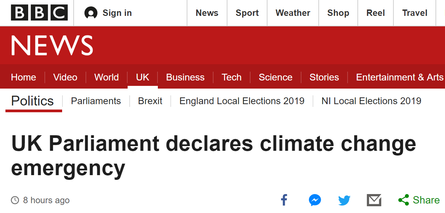Image resolution: width=445 pixels, height=213 pixels.
Task: Click the Politics section heading
Action: [x=33, y=101]
